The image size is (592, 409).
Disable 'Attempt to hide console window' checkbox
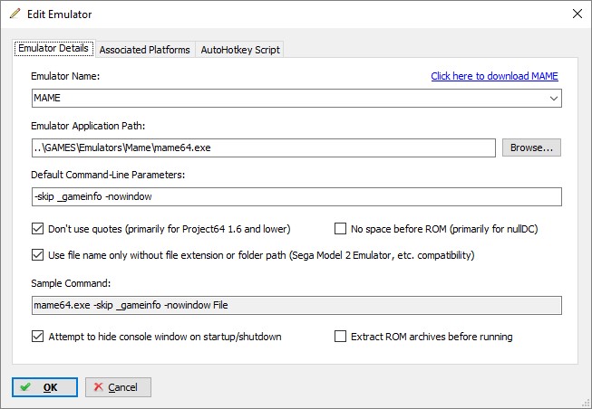tap(37, 337)
